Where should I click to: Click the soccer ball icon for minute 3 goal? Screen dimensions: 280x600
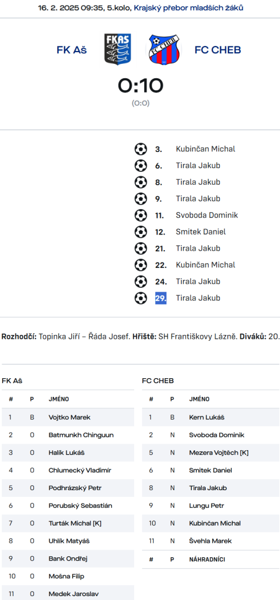pyautogui.click(x=141, y=149)
